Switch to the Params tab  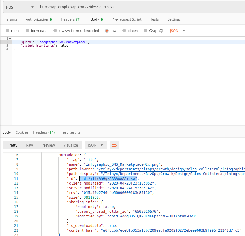tap(11, 19)
